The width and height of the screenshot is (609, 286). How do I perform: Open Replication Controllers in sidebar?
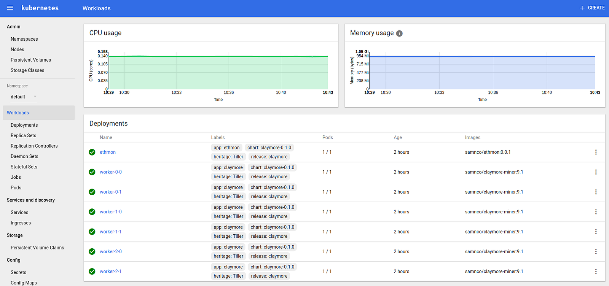click(34, 146)
